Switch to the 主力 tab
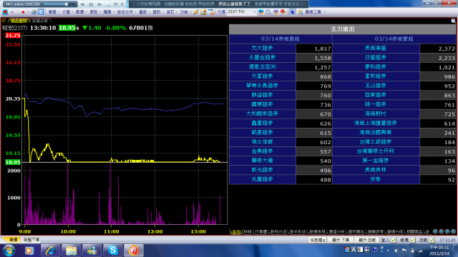The image size is (458, 257). pos(236,231)
